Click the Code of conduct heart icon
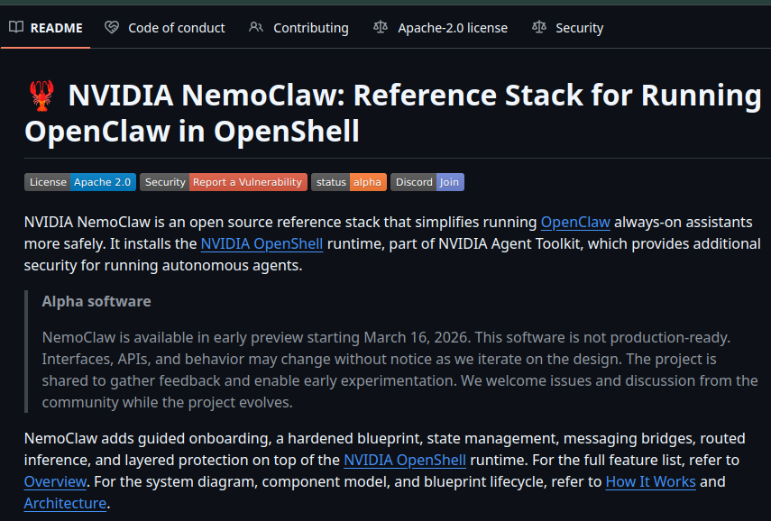 click(112, 28)
